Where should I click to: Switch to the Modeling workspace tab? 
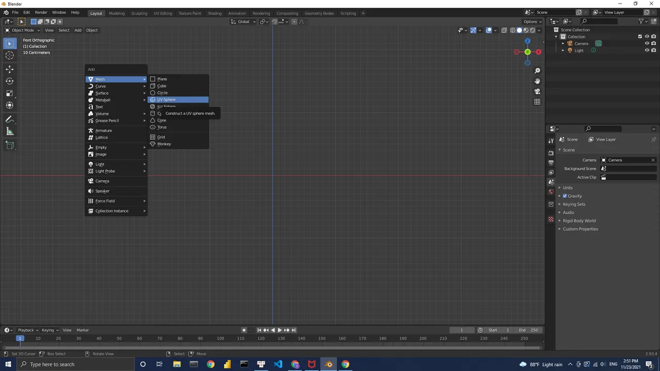point(117,13)
